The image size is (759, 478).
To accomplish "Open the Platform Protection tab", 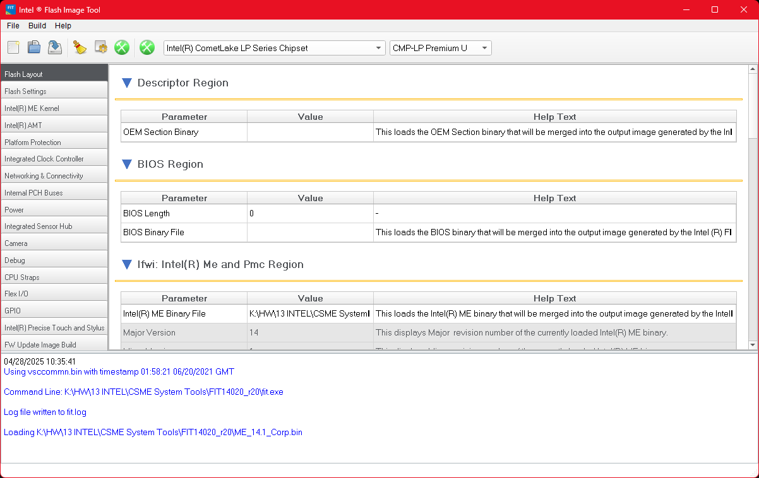I will point(54,142).
